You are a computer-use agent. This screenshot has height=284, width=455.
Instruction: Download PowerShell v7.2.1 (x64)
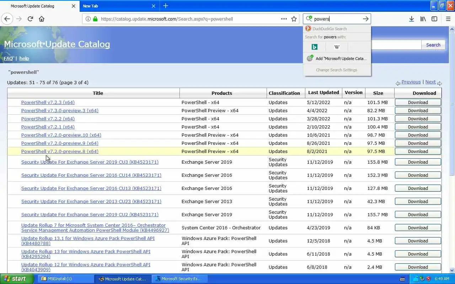pyautogui.click(x=418, y=127)
